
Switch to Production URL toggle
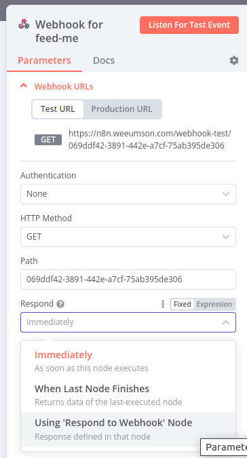[x=121, y=109]
